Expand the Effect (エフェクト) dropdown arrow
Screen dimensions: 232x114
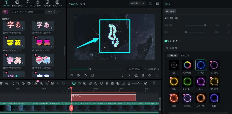pos(180,48)
